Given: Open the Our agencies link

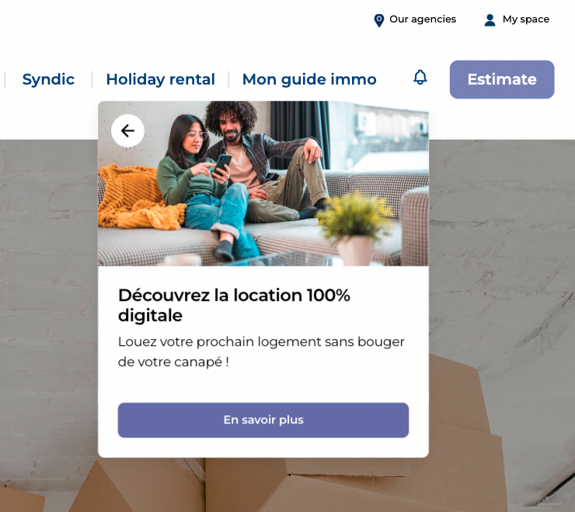Looking at the screenshot, I should (x=423, y=19).
